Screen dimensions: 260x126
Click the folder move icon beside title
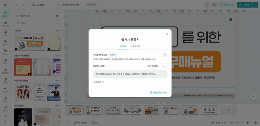[59, 5]
